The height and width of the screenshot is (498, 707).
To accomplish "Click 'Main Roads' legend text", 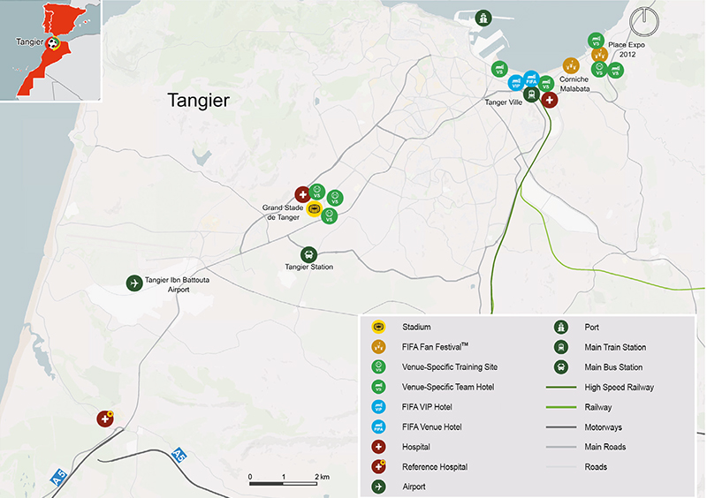I will pos(605,447).
